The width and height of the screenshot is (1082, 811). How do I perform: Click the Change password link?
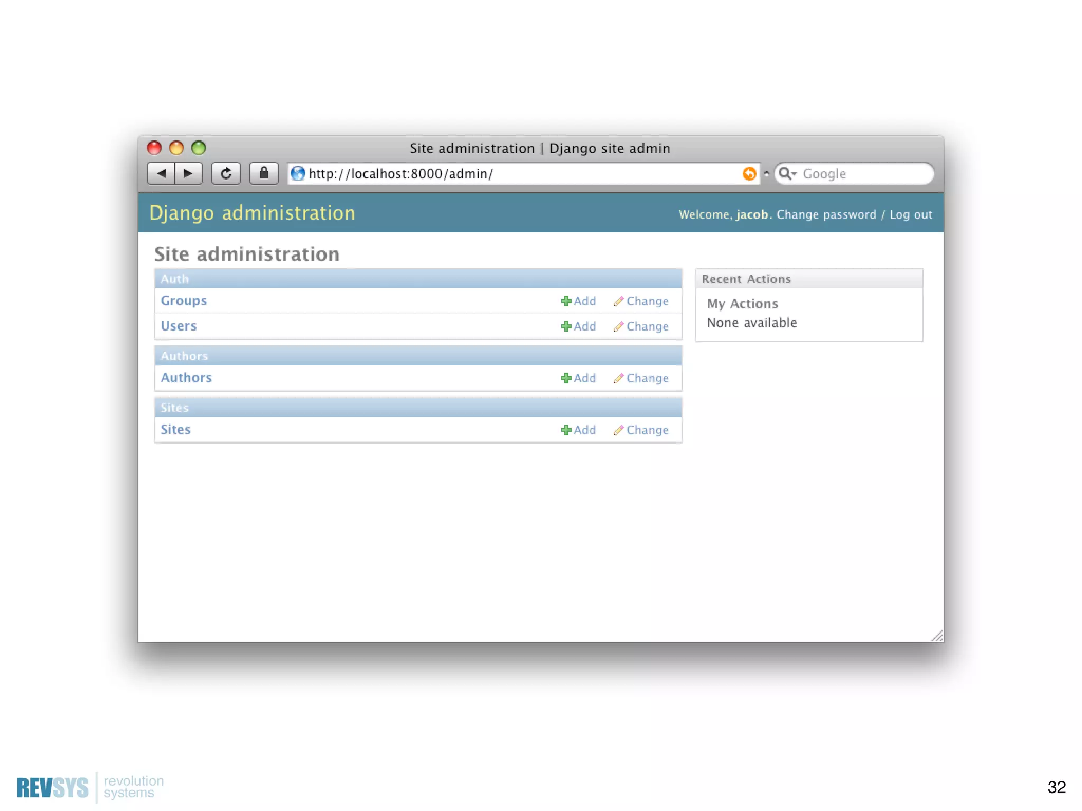click(x=826, y=214)
